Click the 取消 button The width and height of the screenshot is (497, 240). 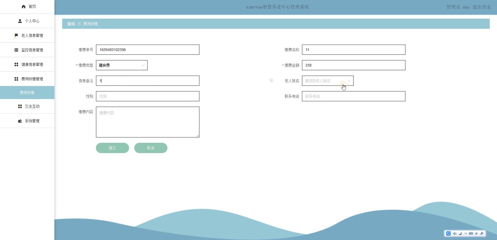coord(151,148)
